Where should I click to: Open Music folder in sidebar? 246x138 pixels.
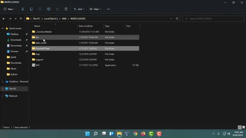(x=13, y=69)
